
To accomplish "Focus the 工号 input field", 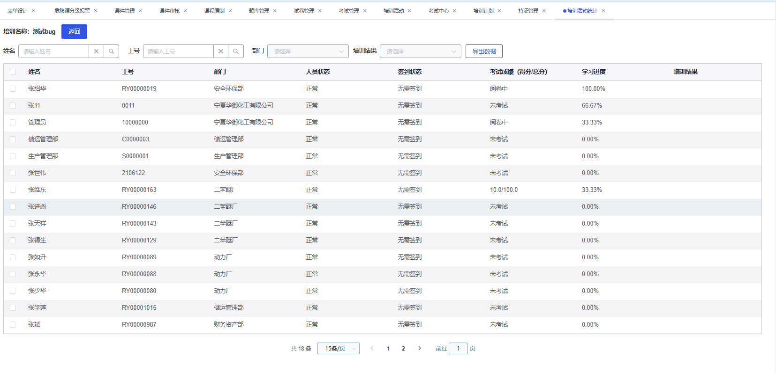I will [x=178, y=51].
